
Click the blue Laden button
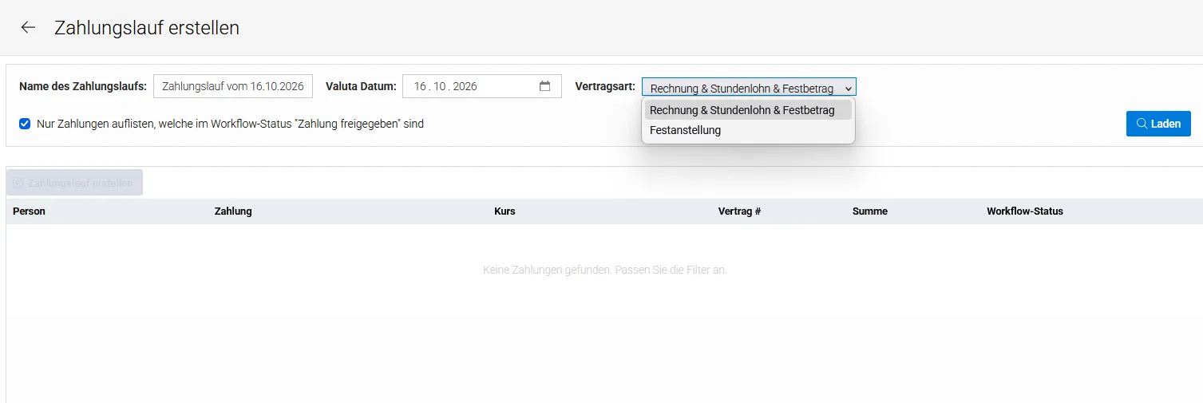click(1158, 124)
